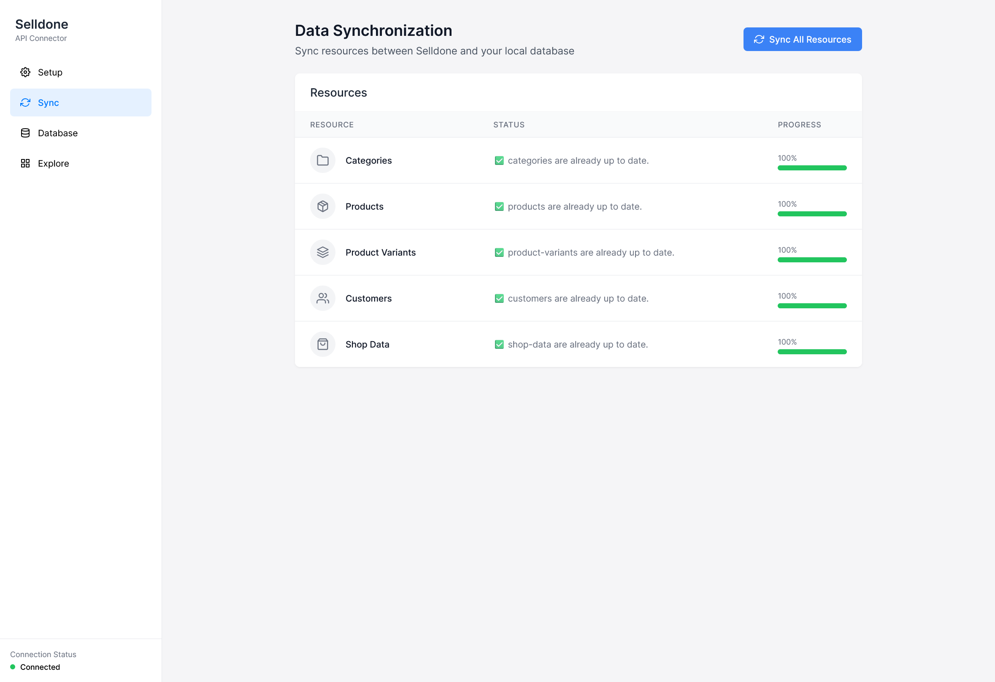The width and height of the screenshot is (995, 682).
Task: Click the Selldone app title
Action: (x=41, y=24)
